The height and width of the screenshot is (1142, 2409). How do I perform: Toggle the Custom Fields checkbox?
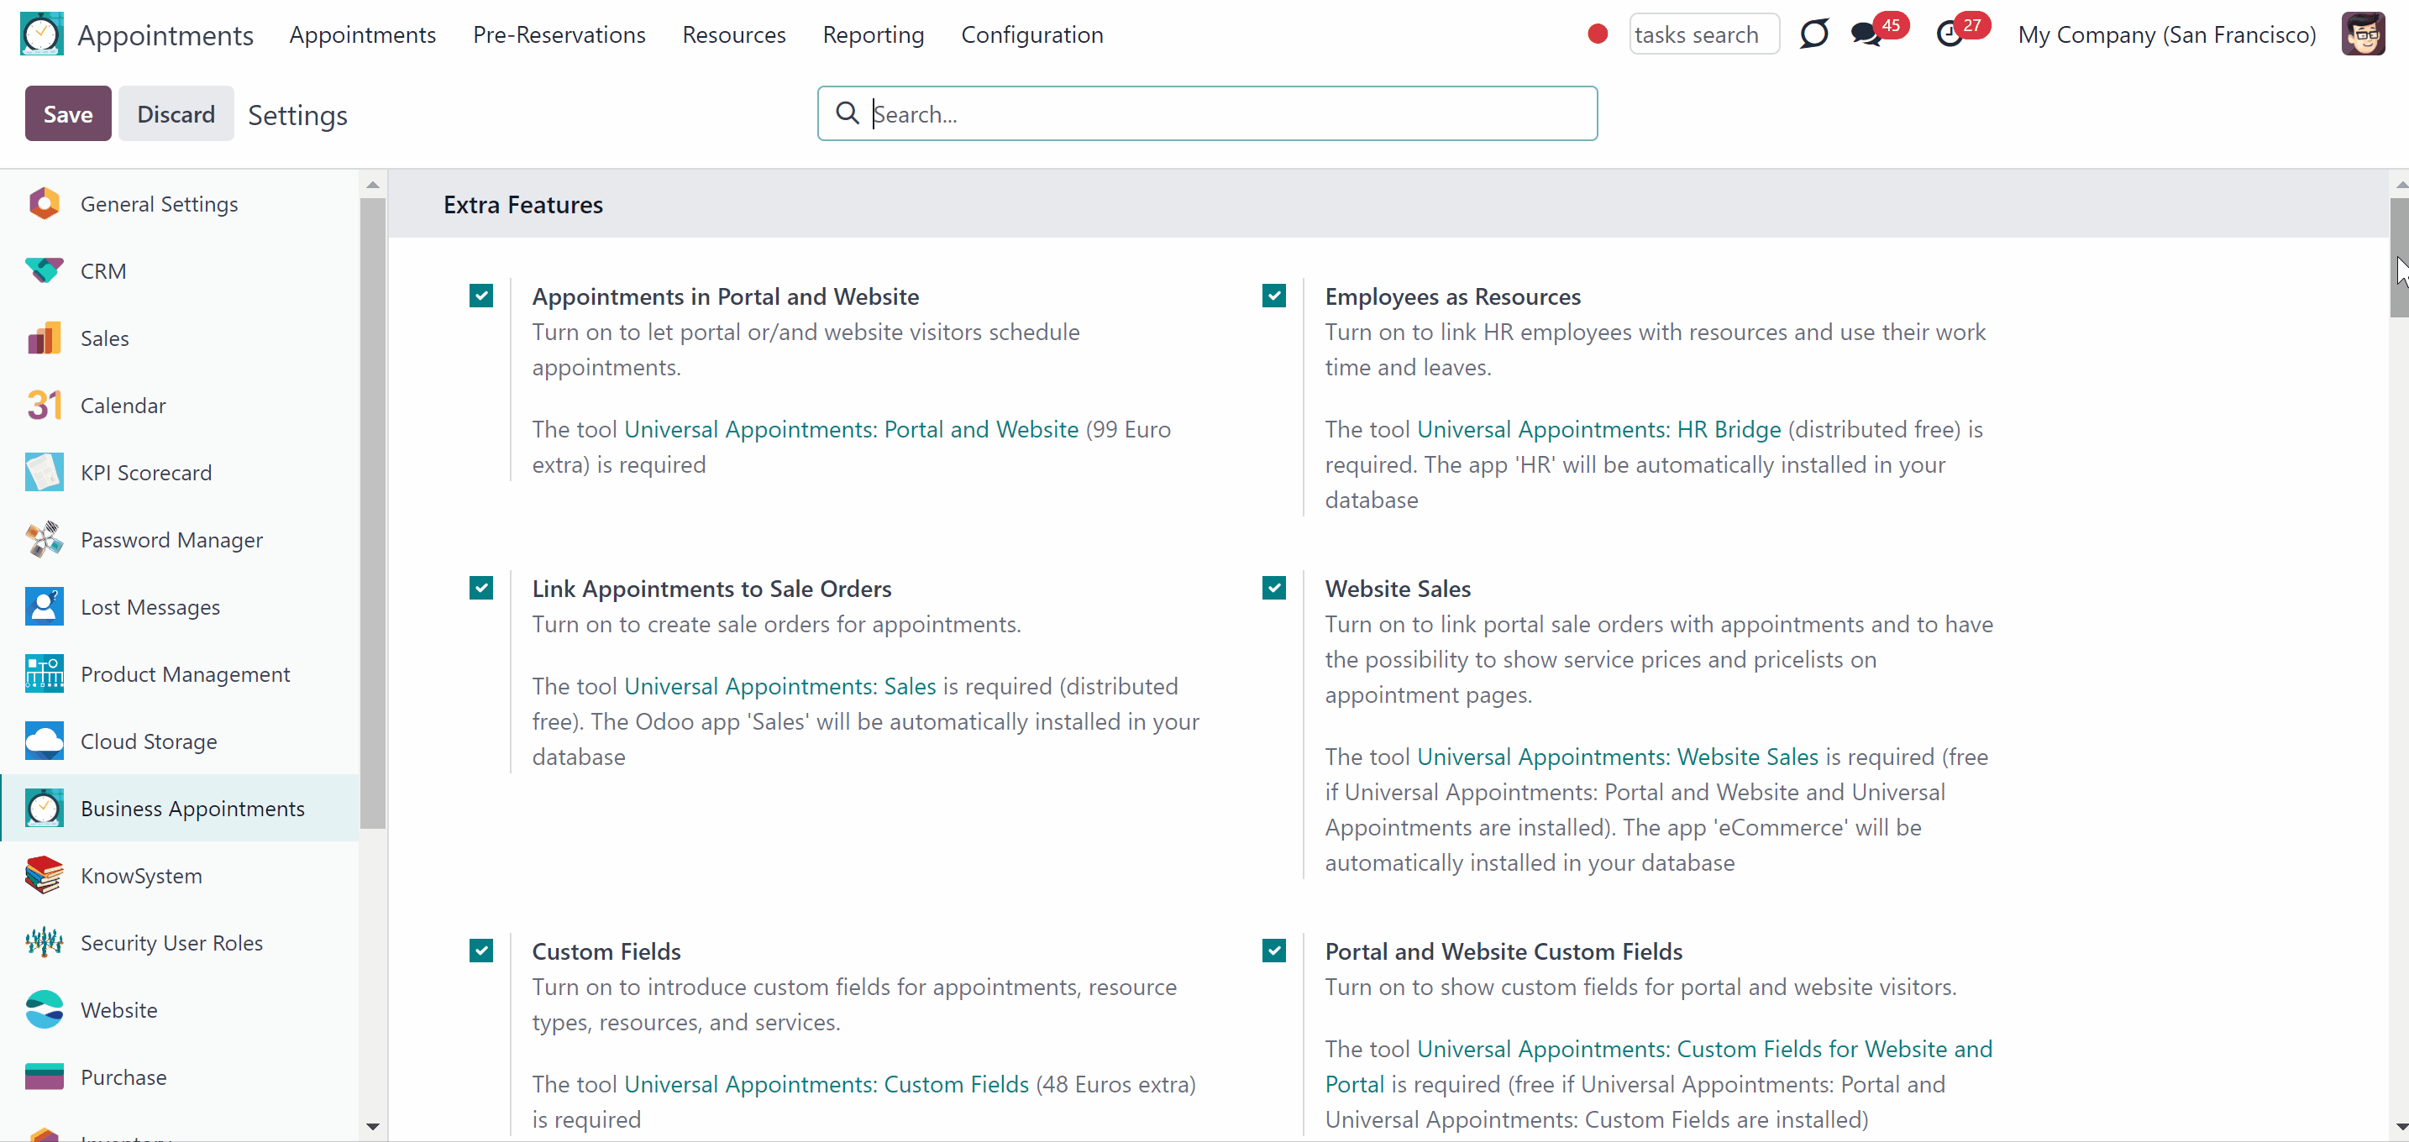point(480,951)
